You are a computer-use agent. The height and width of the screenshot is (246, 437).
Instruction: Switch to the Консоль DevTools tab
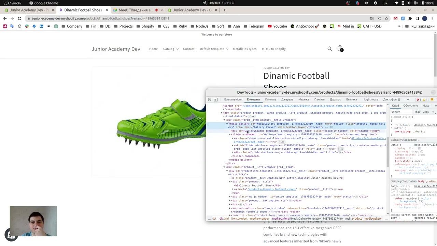[x=270, y=99]
